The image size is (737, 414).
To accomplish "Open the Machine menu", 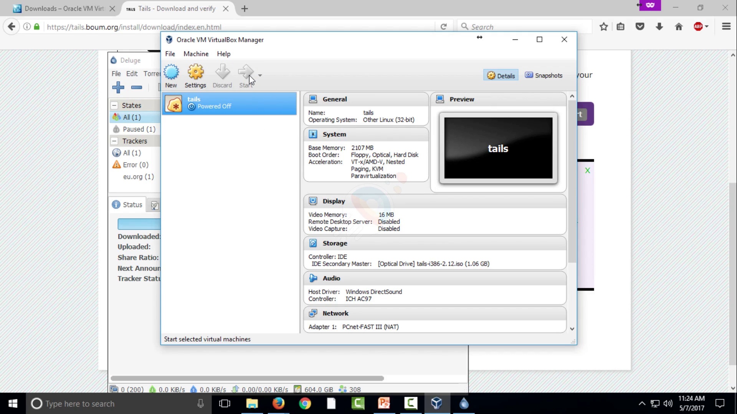I will click(196, 54).
